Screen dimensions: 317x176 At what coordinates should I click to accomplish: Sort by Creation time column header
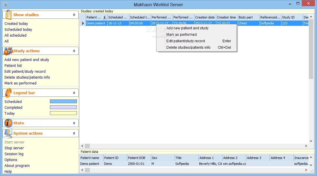[x=227, y=17]
